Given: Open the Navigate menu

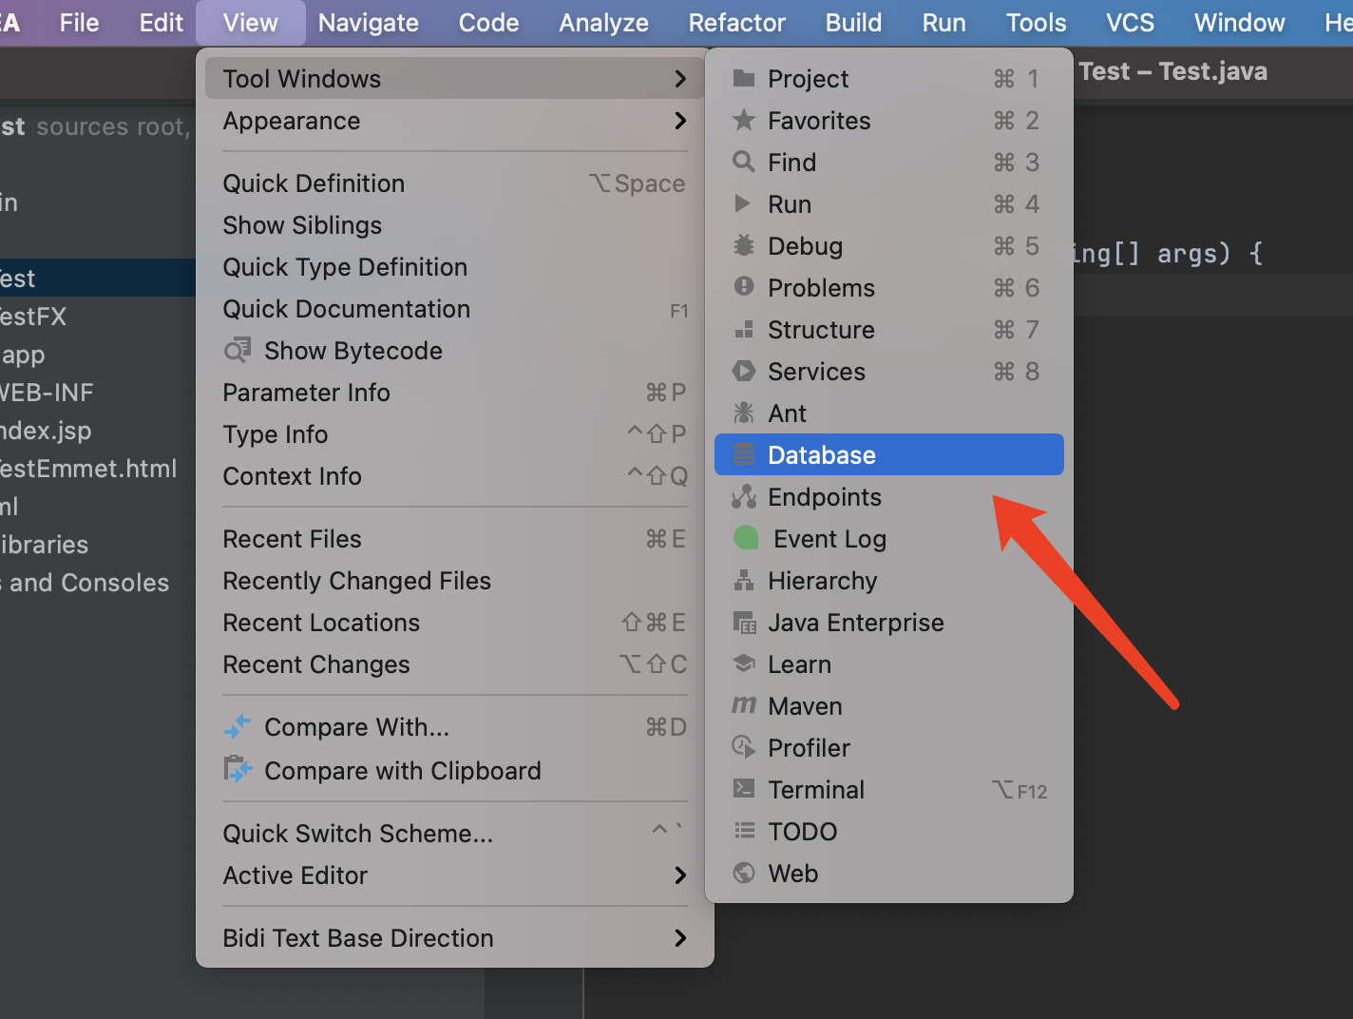Looking at the screenshot, I should pos(369,23).
